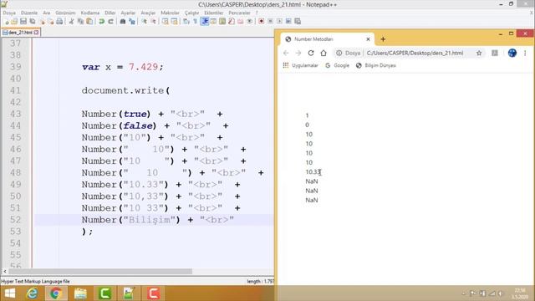The image size is (535, 301).
Task: Select the ders_21.html document tab
Action: point(20,33)
